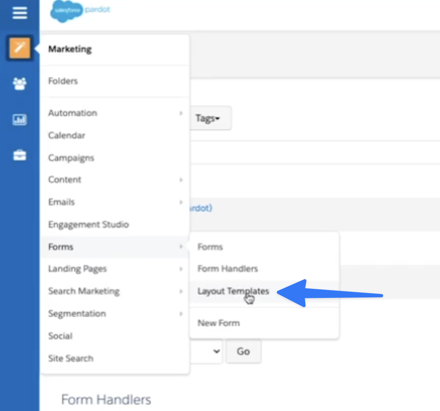Screen dimensions: 440x411
Task: Click New Form in submenu
Action: tap(218, 323)
